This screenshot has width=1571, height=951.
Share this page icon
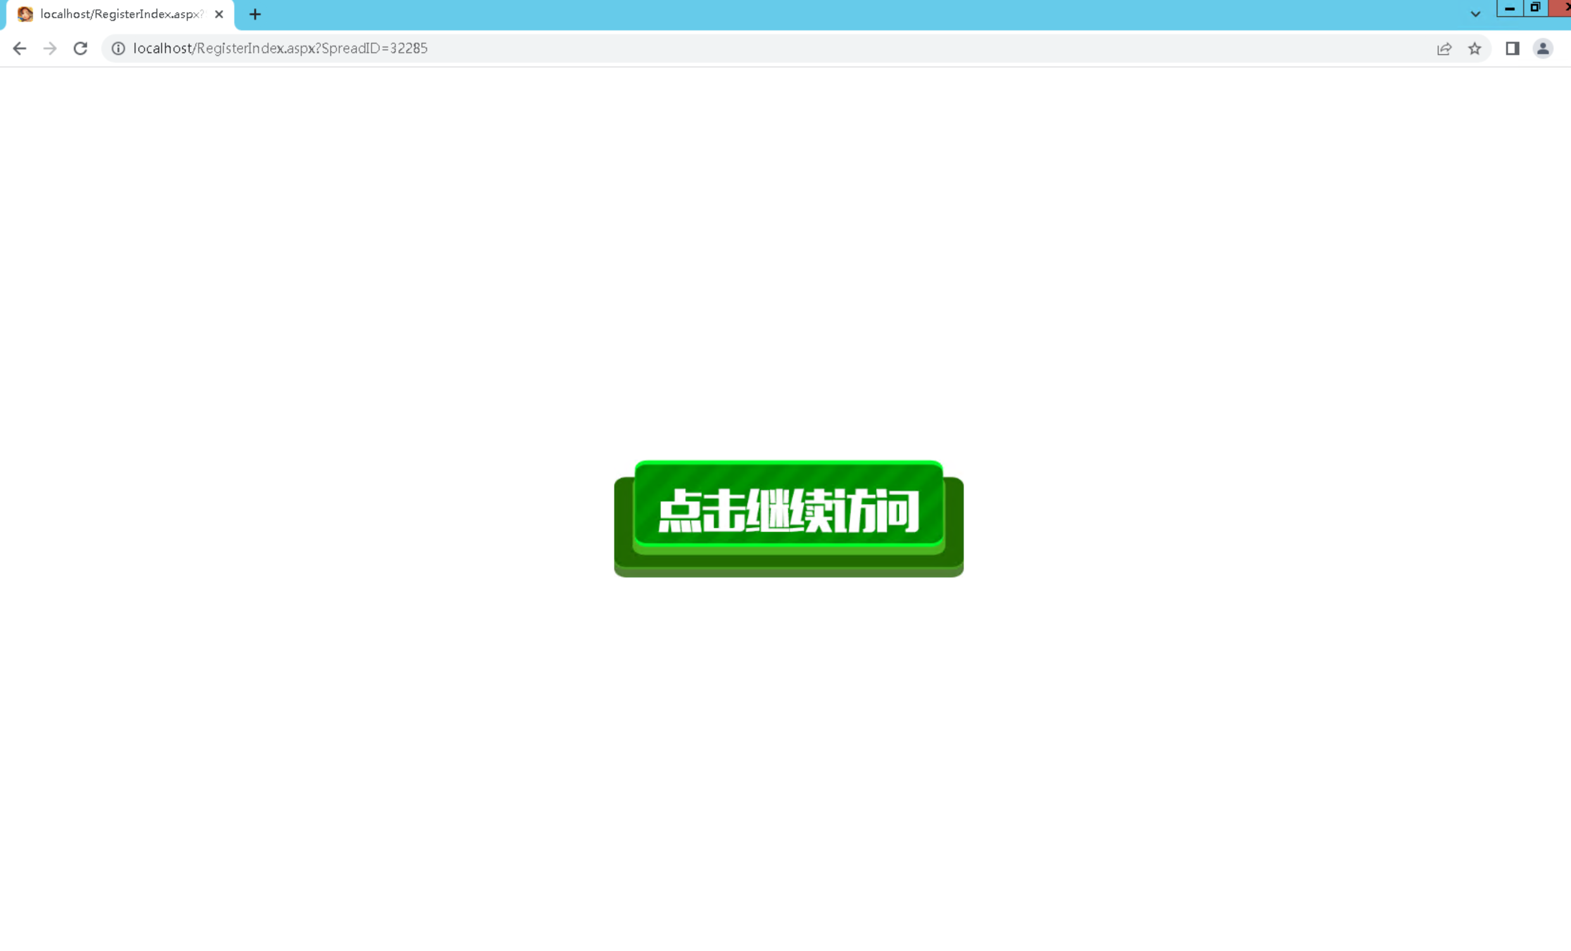(x=1444, y=49)
